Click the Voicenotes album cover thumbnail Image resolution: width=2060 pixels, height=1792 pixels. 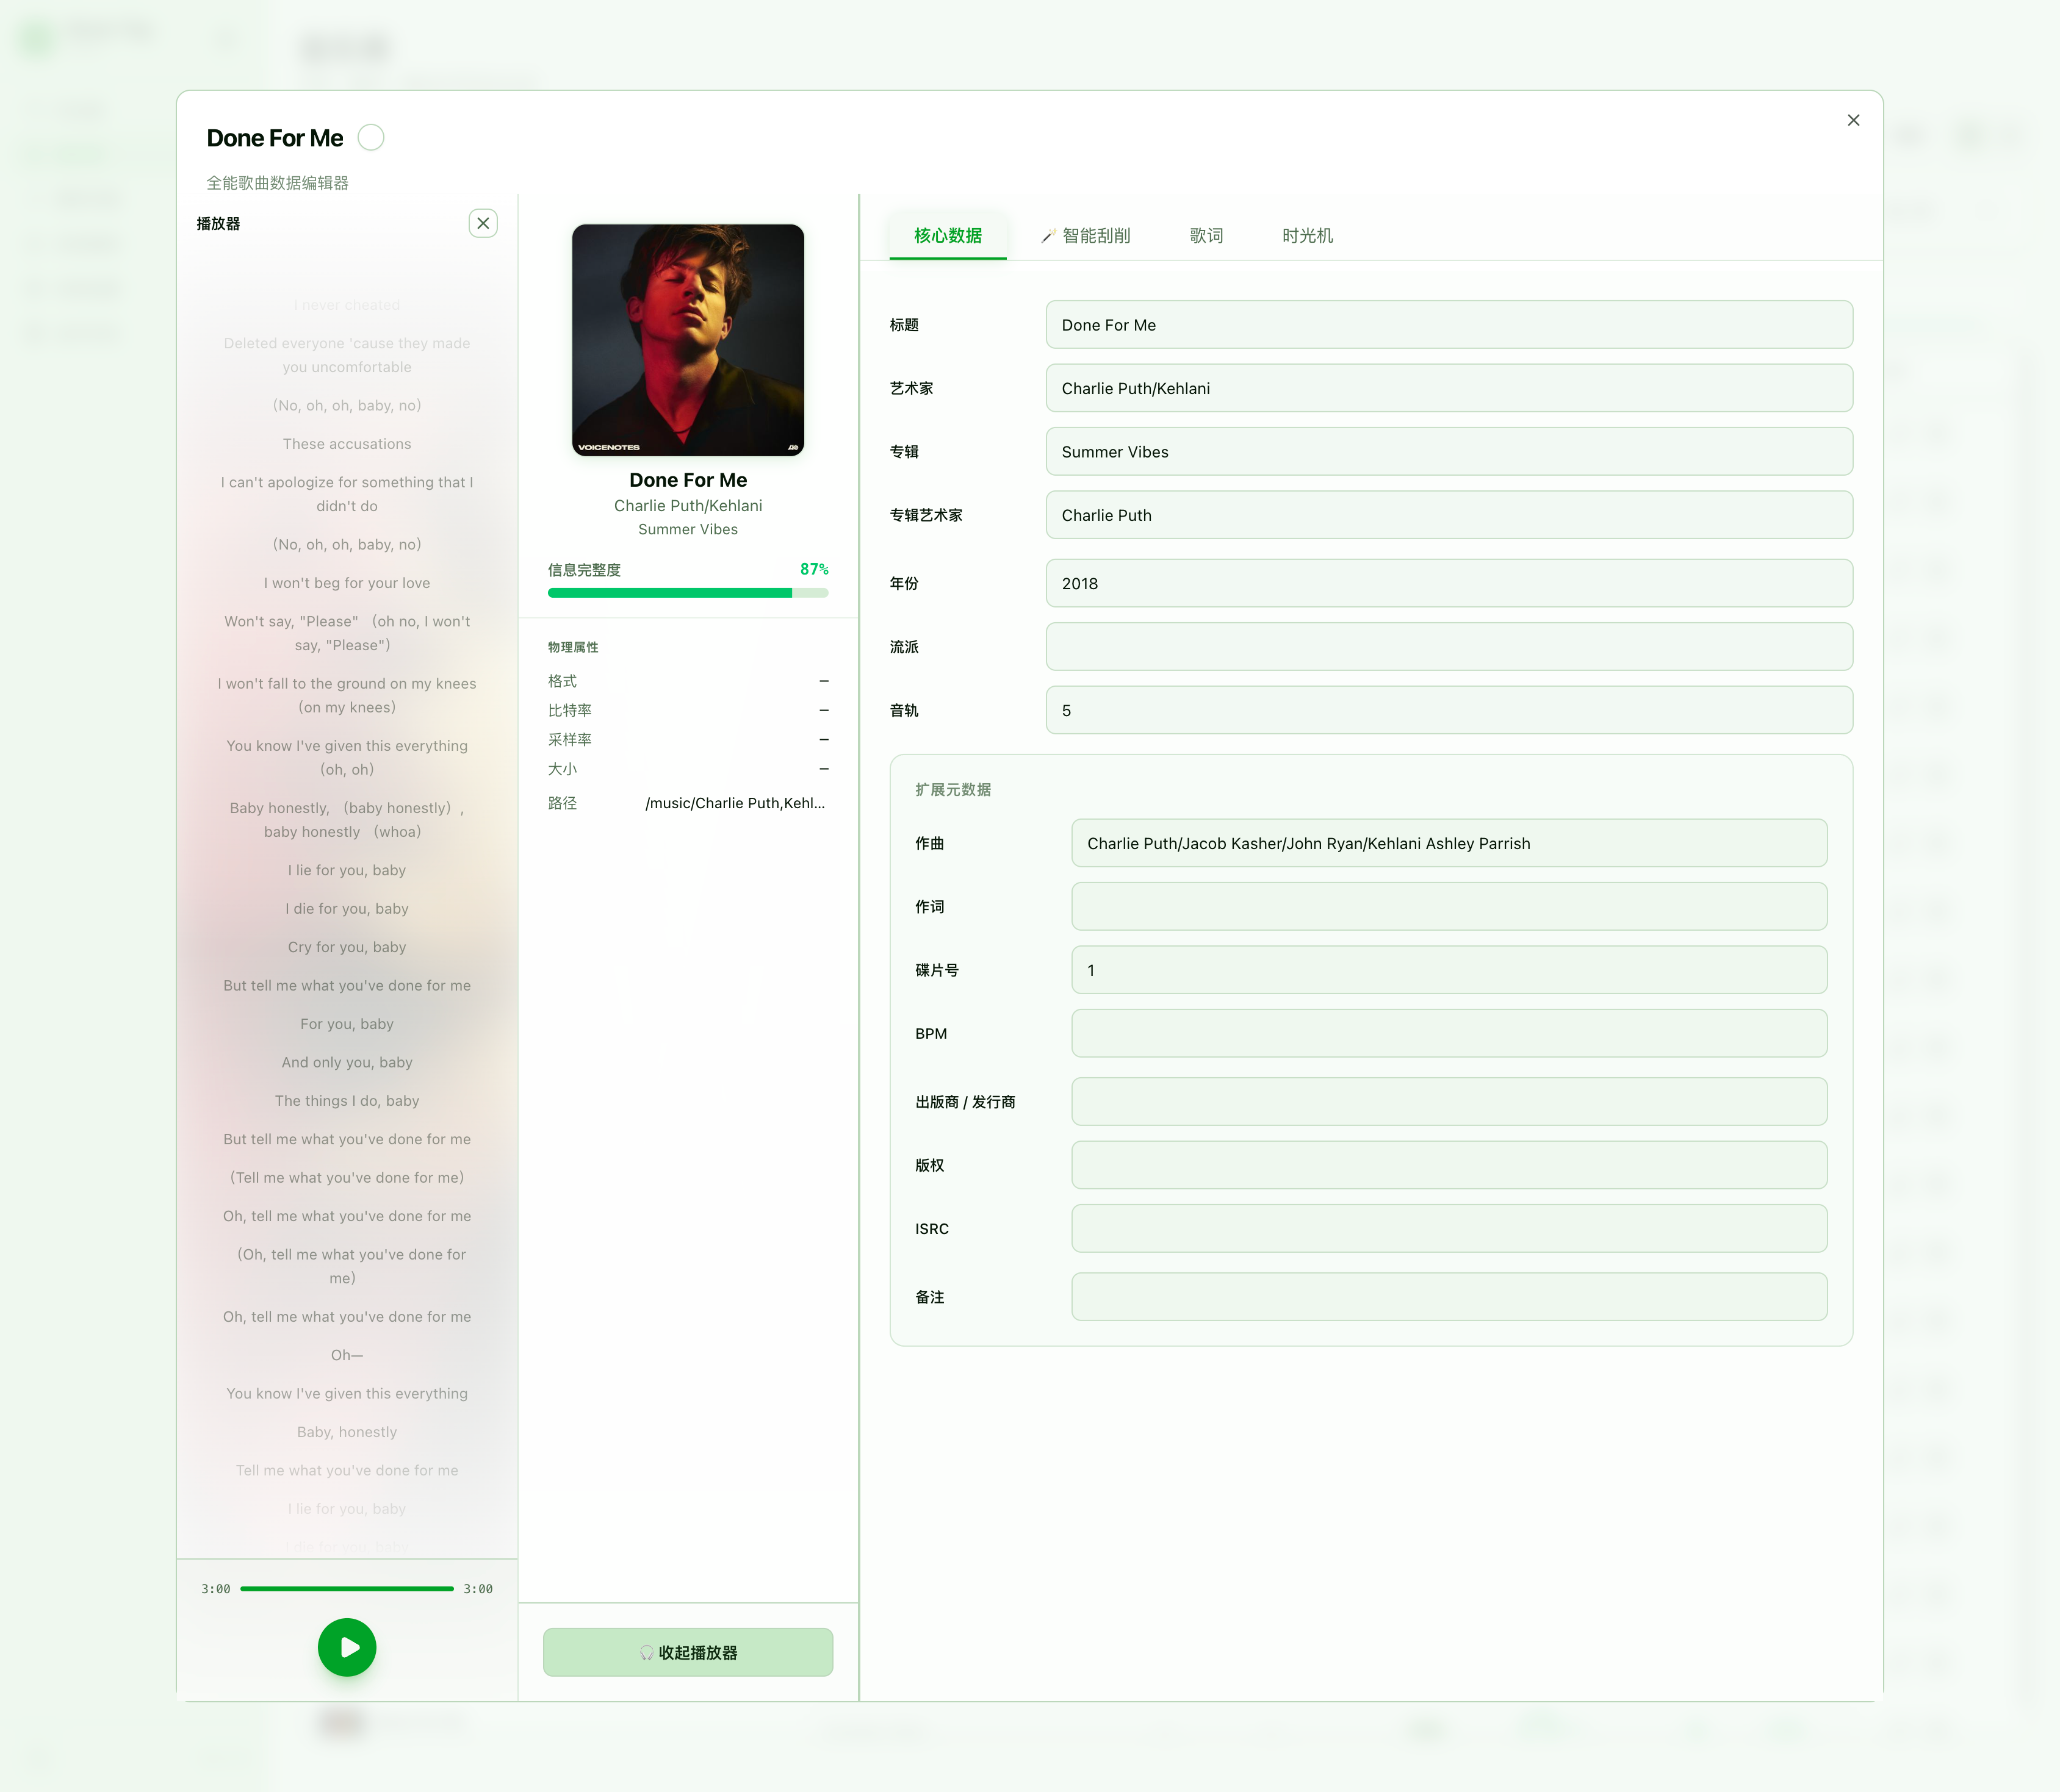(x=687, y=341)
